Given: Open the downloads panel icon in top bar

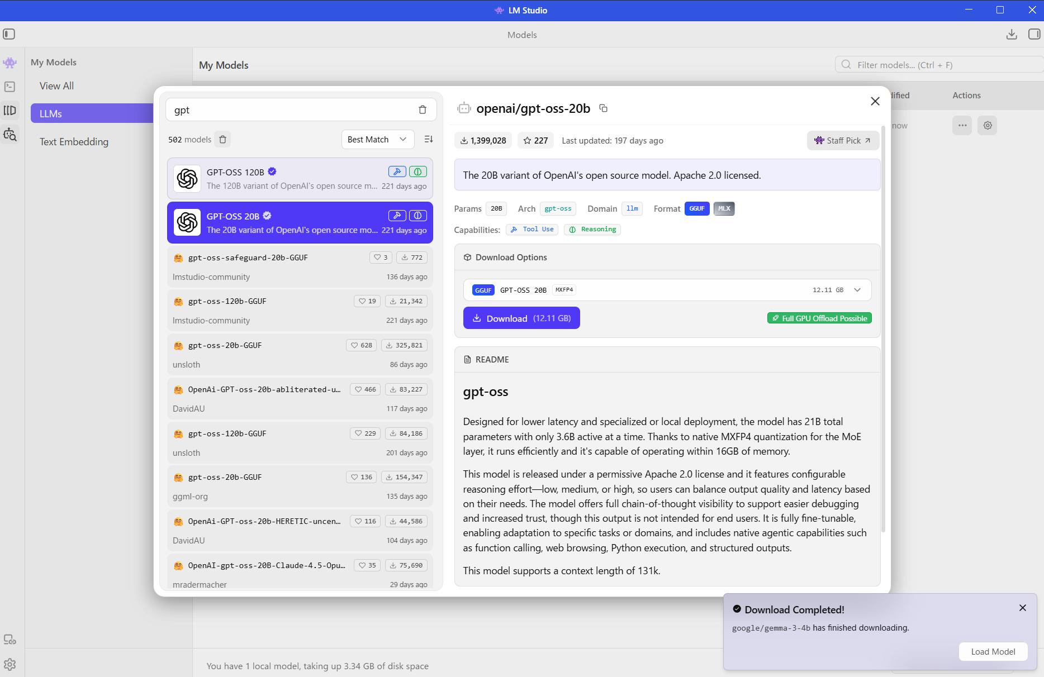Looking at the screenshot, I should [1011, 35].
